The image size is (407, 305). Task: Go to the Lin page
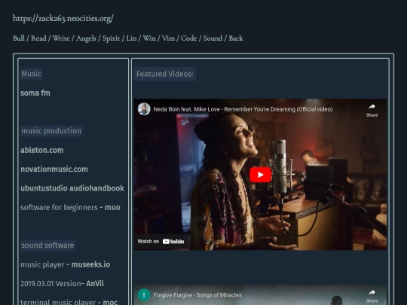coord(131,38)
